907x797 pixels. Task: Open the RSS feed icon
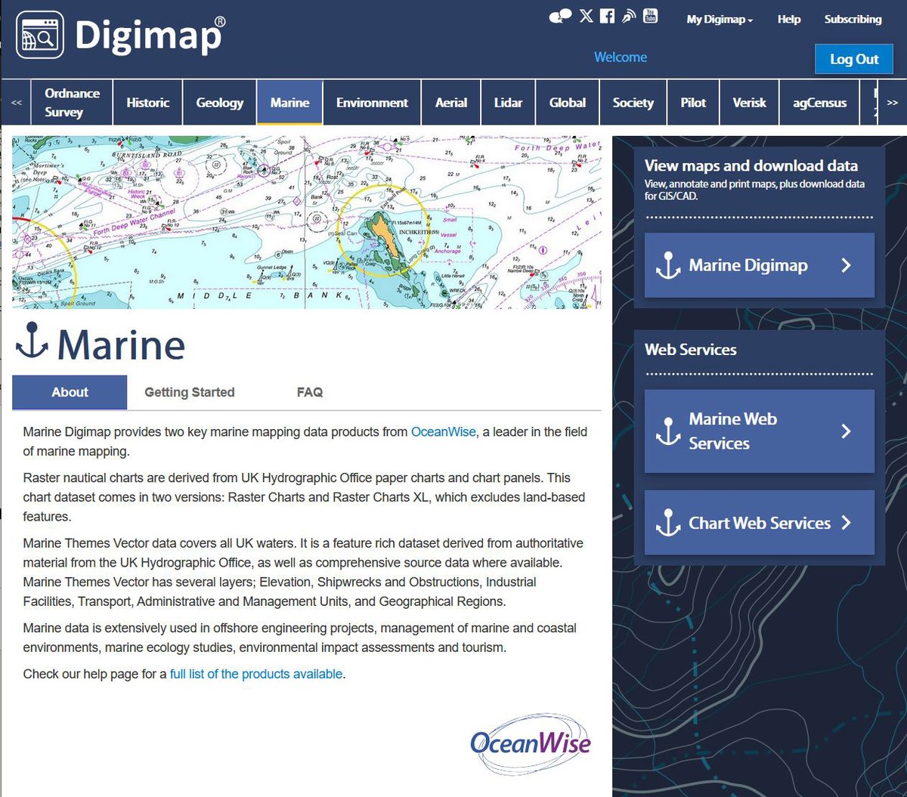click(629, 17)
